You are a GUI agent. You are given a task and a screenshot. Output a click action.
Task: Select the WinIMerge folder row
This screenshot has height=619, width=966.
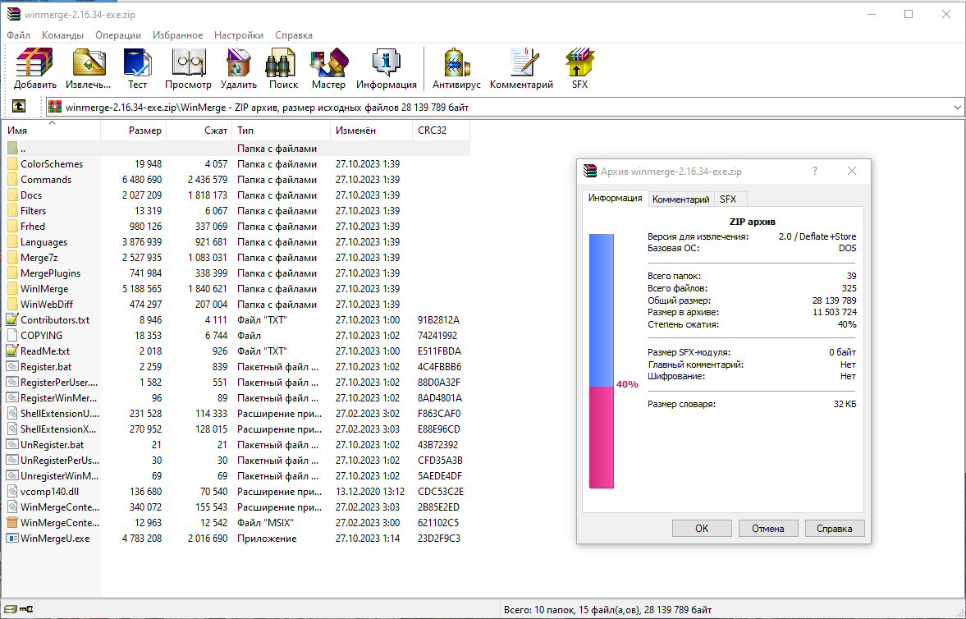coord(236,288)
